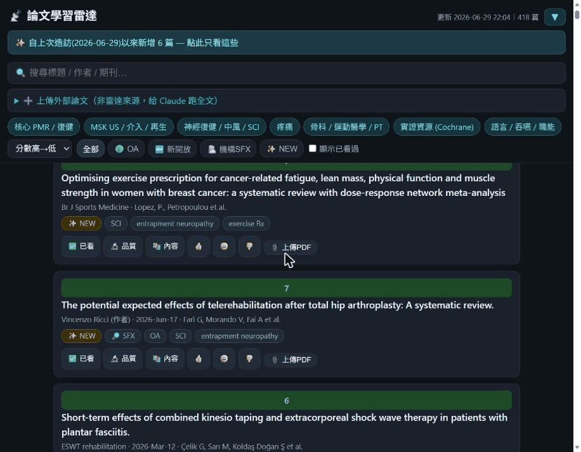Viewport: 581px width, 452px height.
Task: Select the 全部 filter pill
Action: (91, 149)
